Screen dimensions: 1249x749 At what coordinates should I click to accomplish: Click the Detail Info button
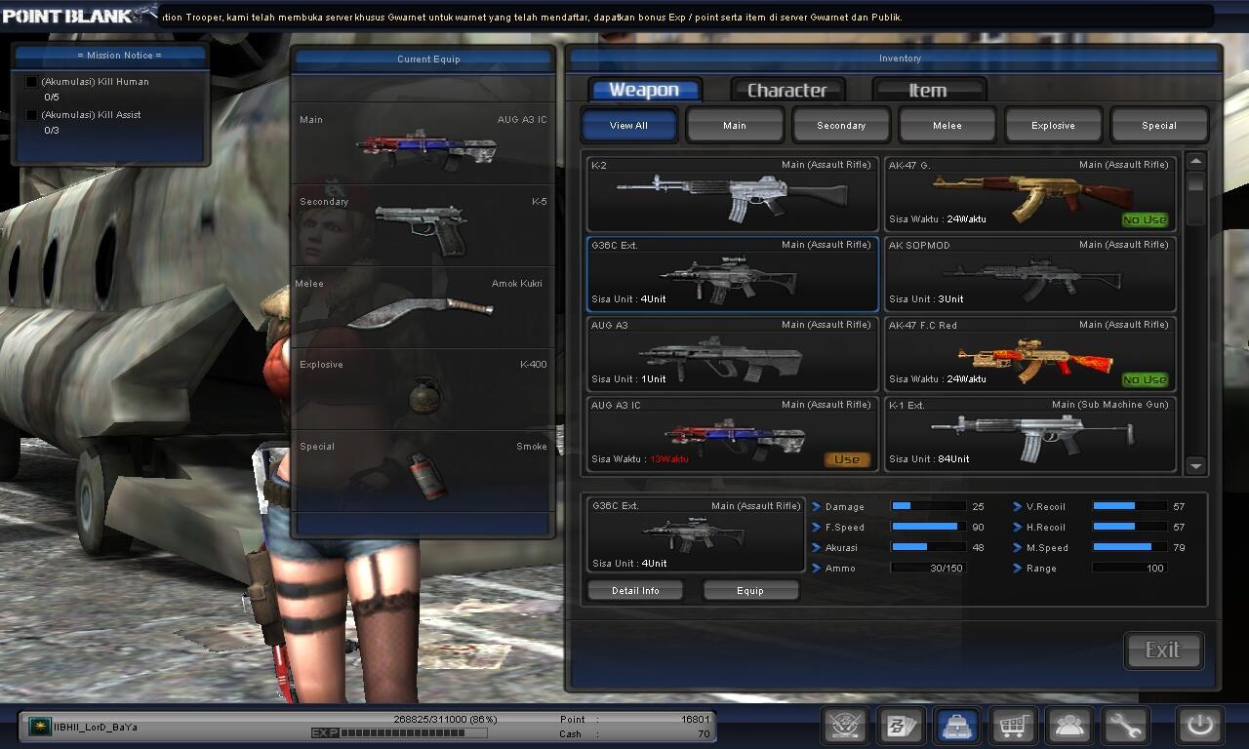click(x=635, y=590)
